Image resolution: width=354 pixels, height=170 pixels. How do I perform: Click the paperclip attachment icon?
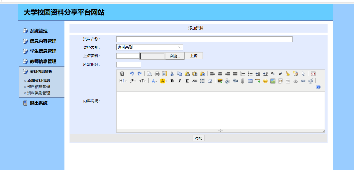coord(243,81)
